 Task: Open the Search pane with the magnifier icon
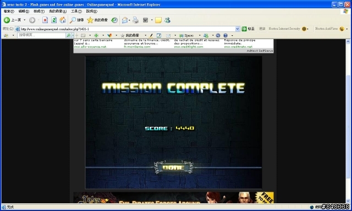point(73,20)
